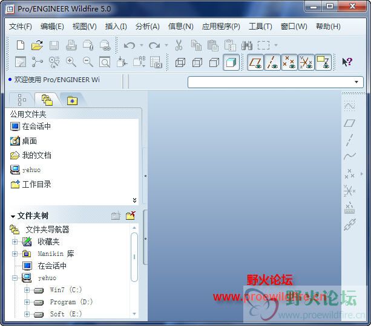The image size is (371, 326).
Task: Open a file with the folder icon
Action: [x=37, y=45]
